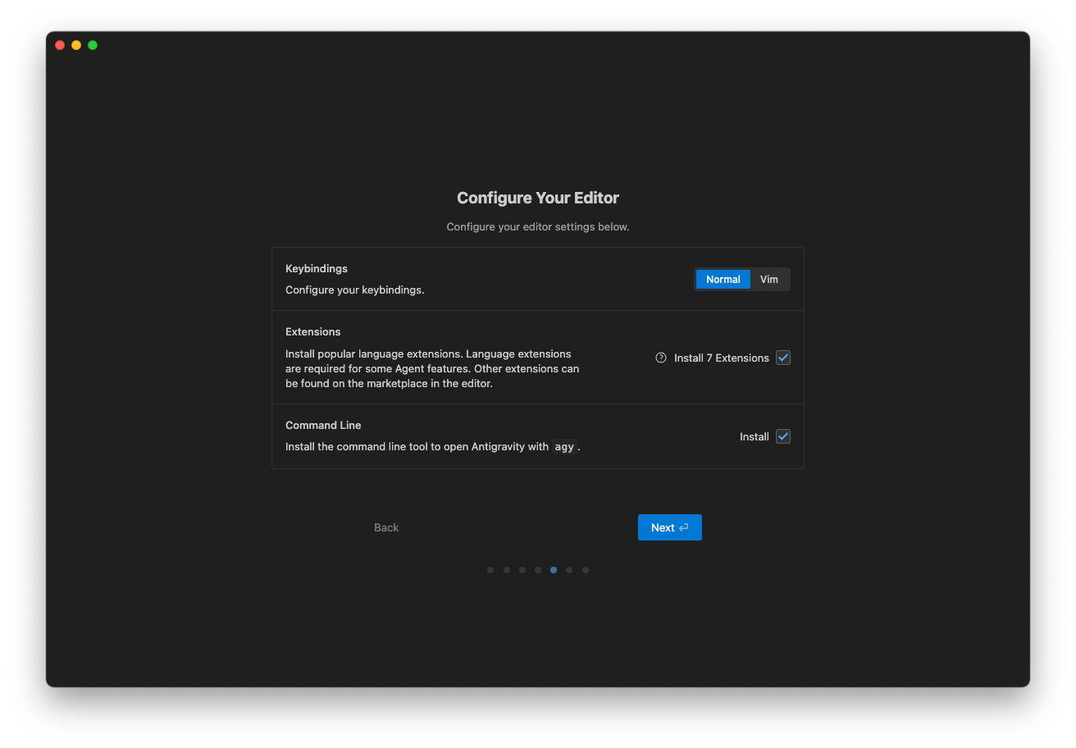Viewport: 1076px width, 748px height.
Task: Click the agy command code snippet
Action: click(x=564, y=447)
